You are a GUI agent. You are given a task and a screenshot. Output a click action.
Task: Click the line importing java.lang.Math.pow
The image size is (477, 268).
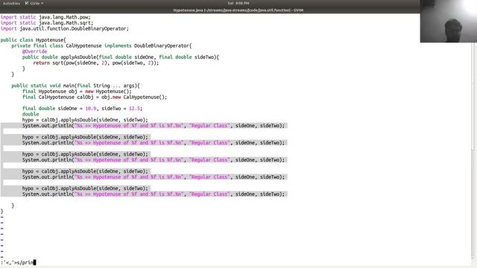[45, 17]
